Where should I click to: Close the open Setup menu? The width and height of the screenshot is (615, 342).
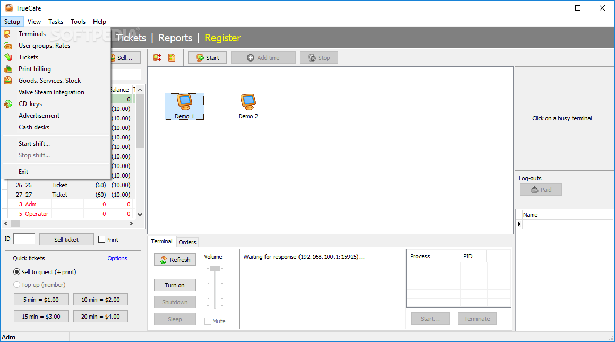[x=12, y=22]
